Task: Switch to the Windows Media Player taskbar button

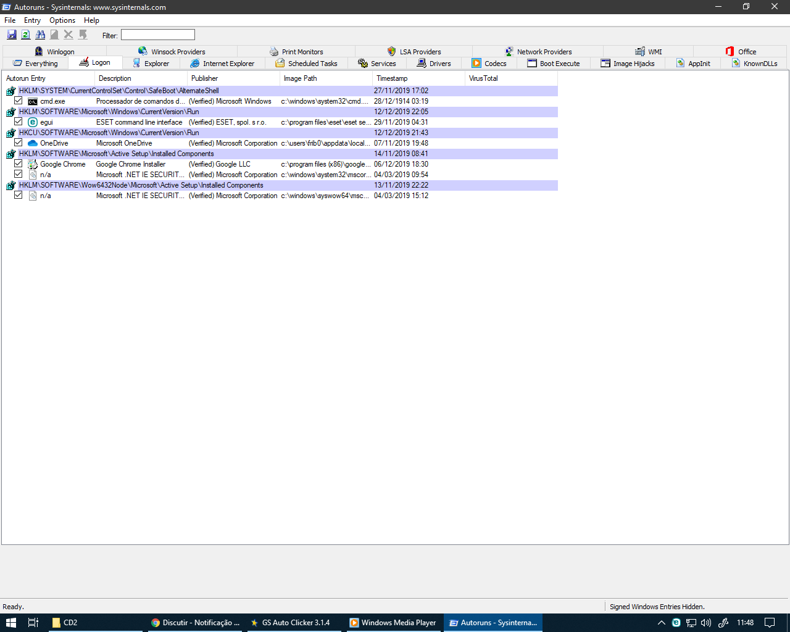Action: [393, 623]
